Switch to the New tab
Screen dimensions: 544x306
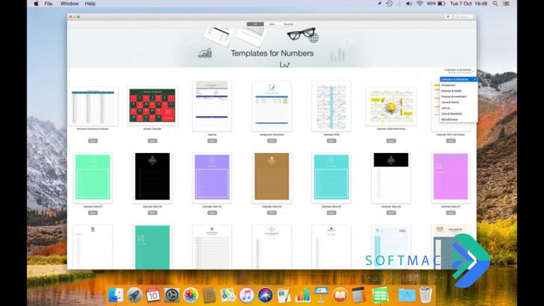coord(272,24)
